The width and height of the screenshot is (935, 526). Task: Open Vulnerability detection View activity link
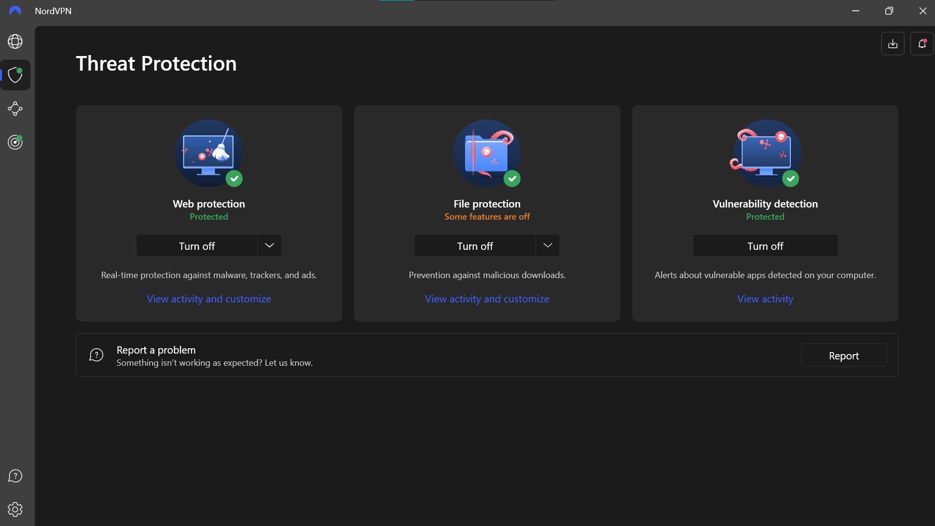(765, 299)
